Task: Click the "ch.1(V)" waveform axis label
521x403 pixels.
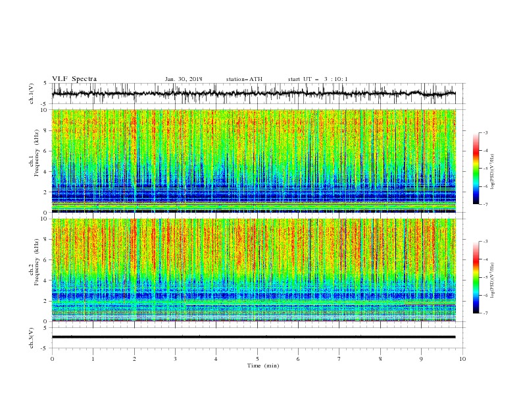Action: [32, 94]
